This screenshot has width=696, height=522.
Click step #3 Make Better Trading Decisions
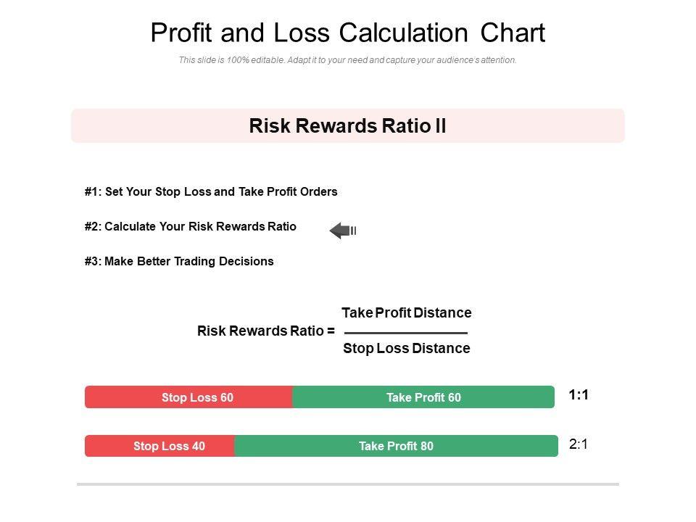click(x=179, y=261)
